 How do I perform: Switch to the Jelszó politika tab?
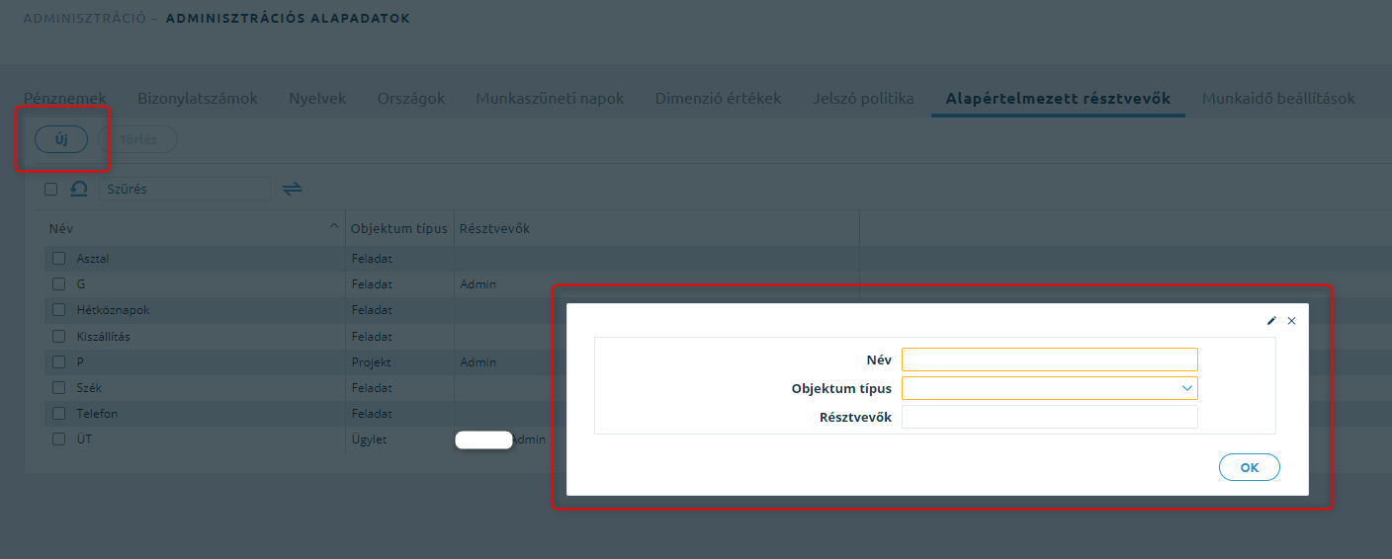click(863, 99)
